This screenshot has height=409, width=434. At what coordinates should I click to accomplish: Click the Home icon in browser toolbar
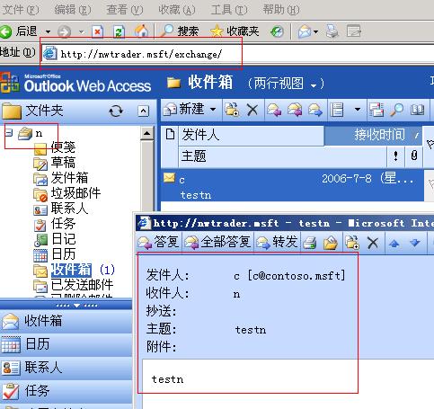(141, 31)
